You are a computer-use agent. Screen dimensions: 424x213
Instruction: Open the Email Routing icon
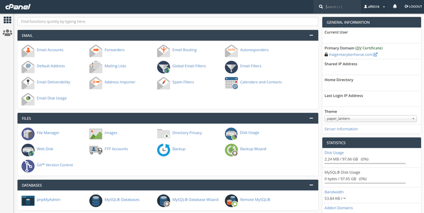(x=163, y=51)
